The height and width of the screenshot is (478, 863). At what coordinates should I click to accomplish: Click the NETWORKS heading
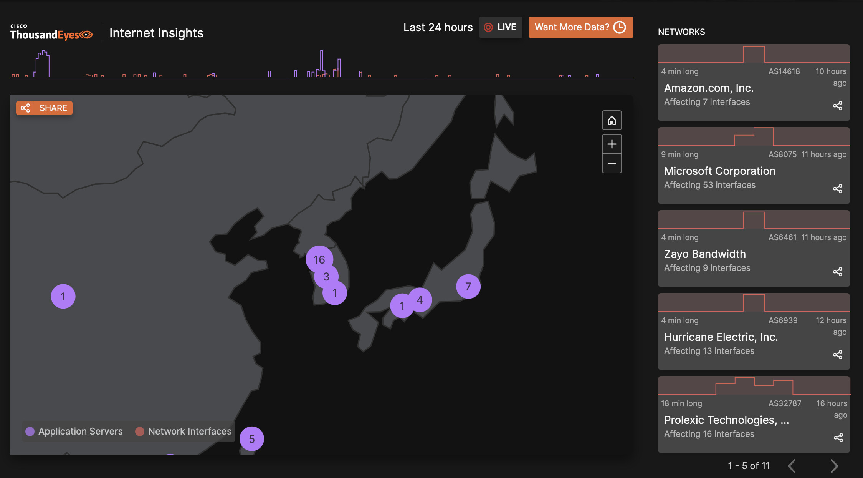681,32
